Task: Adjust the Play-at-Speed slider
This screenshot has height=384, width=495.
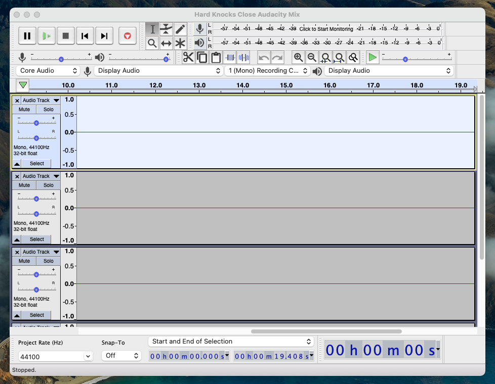Action: click(x=405, y=59)
